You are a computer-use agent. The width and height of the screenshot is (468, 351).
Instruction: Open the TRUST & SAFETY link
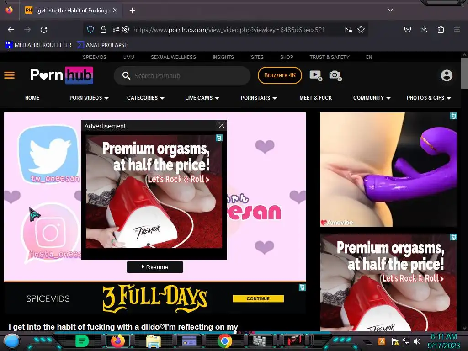[x=330, y=57]
